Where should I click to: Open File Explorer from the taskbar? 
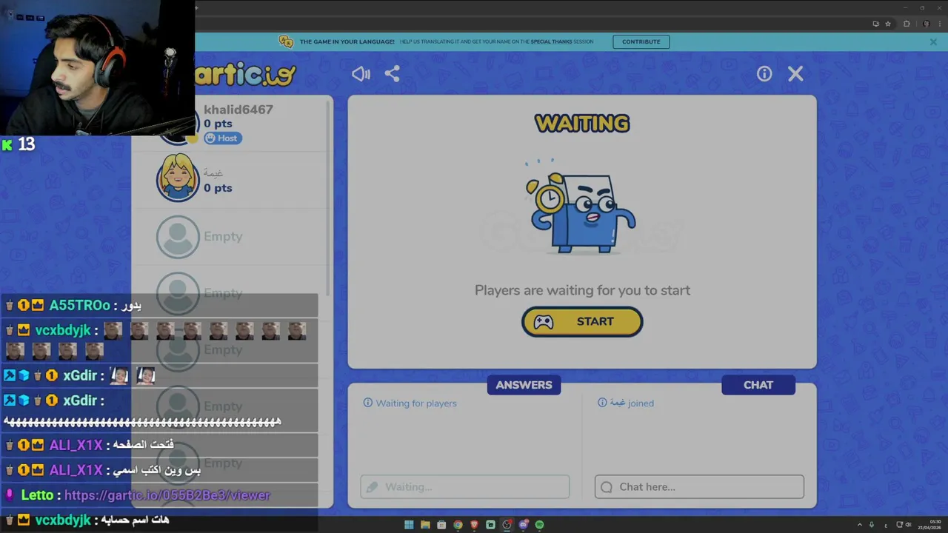(x=425, y=525)
